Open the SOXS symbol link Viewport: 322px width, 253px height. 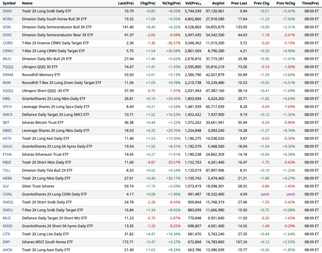7,35
